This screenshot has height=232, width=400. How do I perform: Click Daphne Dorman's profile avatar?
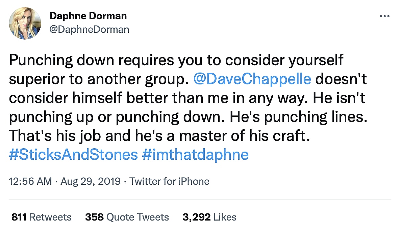point(25,23)
